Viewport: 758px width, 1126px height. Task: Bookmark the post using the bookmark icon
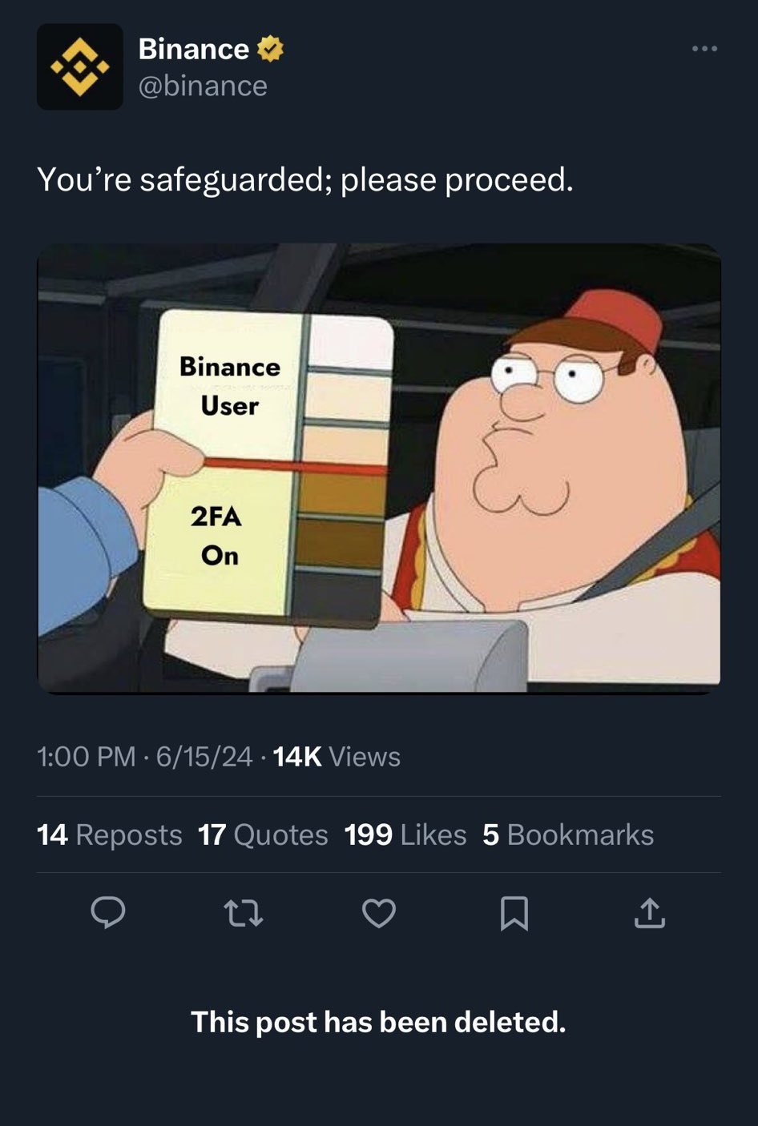point(514,913)
